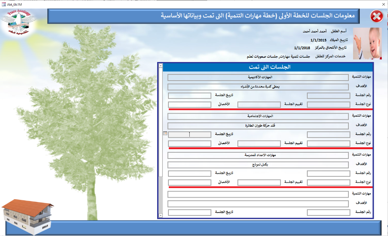
Task: Click نوع الجلسة field in the المهارات الأكاديمية record
Action: tap(329, 105)
